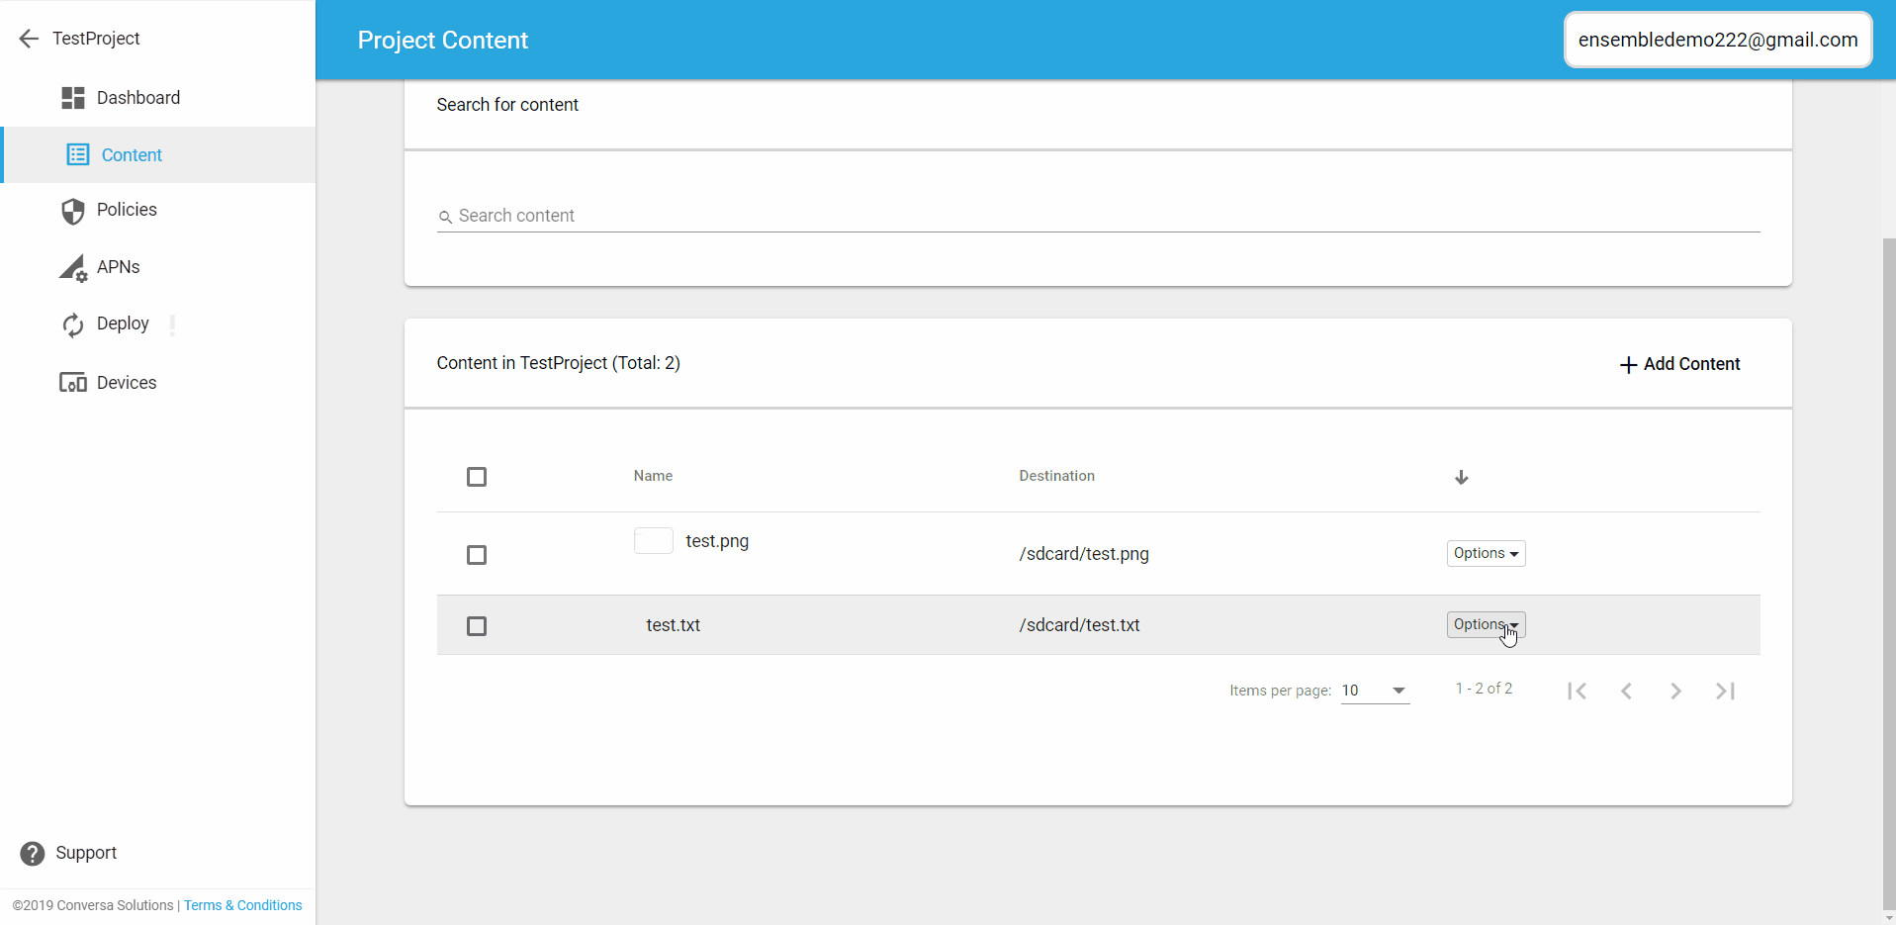Click the 1 - 2 of 2 range label
The width and height of the screenshot is (1896, 925).
coord(1484,689)
